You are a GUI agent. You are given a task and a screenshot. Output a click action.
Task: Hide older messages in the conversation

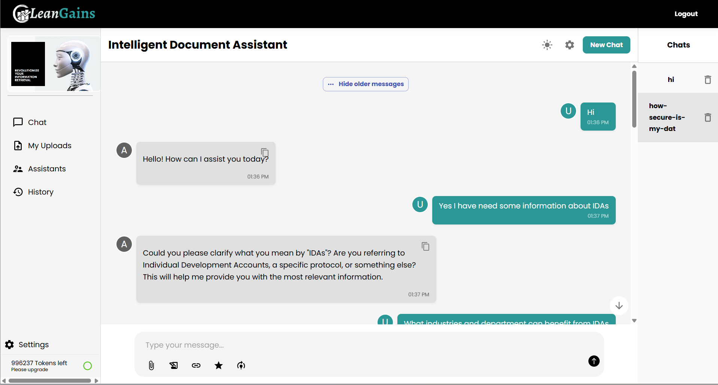click(x=365, y=84)
